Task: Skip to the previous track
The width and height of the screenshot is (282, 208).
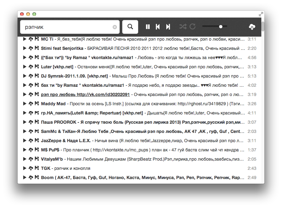Action: [x=158, y=27]
